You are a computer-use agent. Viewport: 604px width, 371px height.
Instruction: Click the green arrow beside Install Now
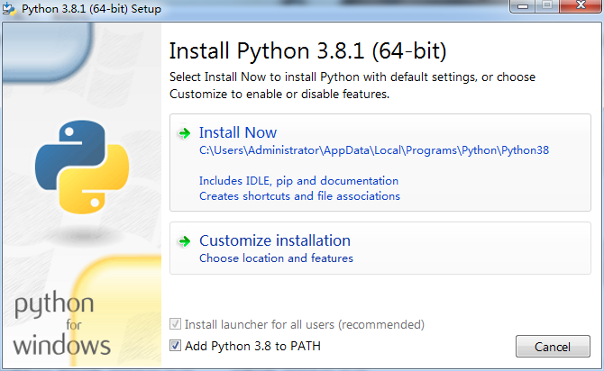[x=185, y=133]
